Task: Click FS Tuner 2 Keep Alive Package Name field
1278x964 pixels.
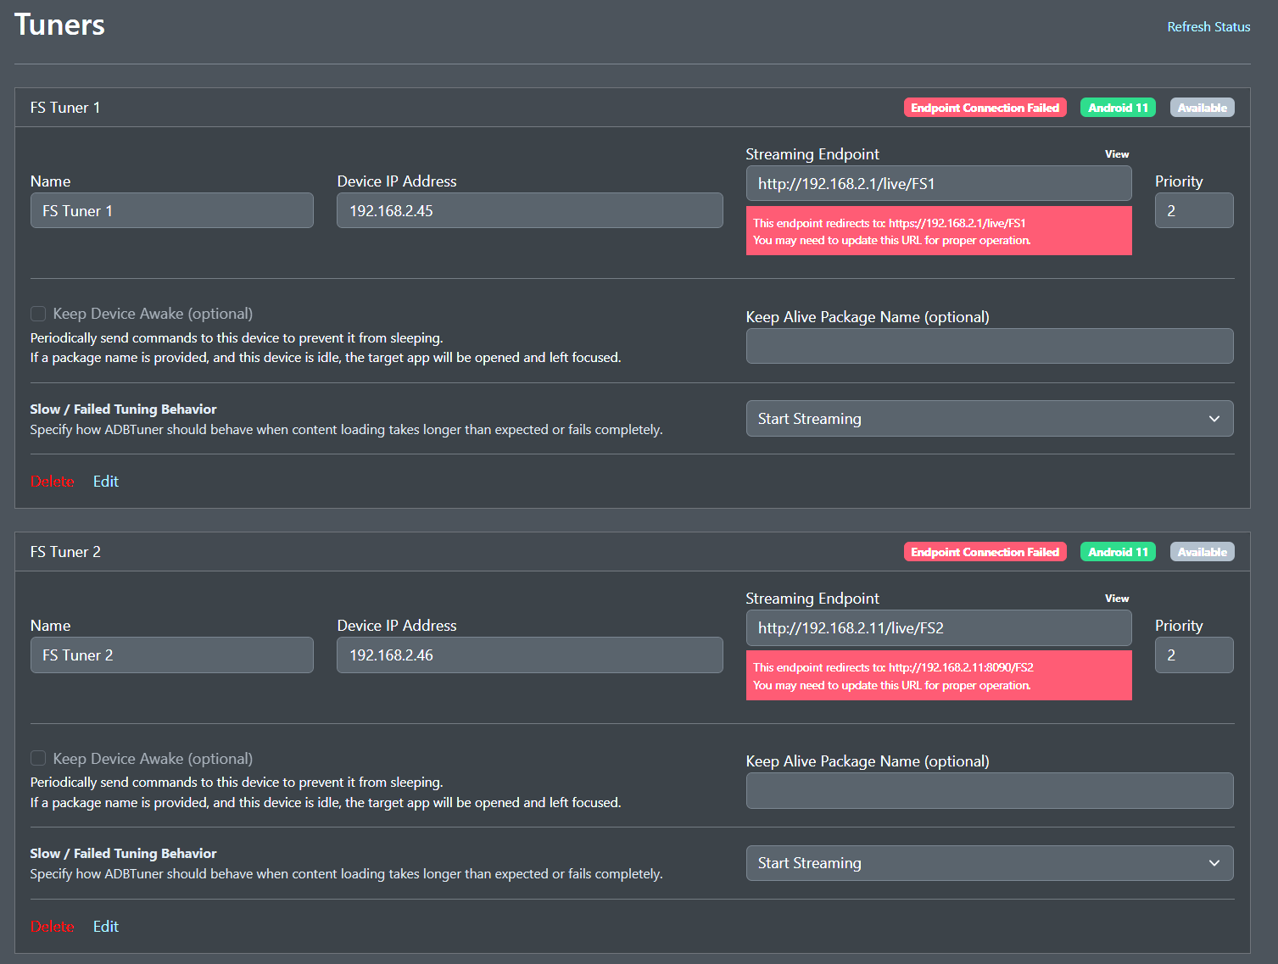Action: coord(989,791)
